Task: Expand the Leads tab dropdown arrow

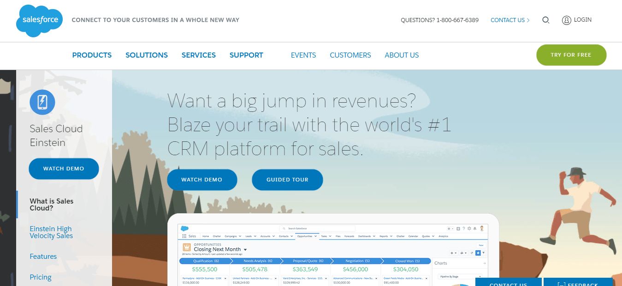Action: [x=255, y=236]
